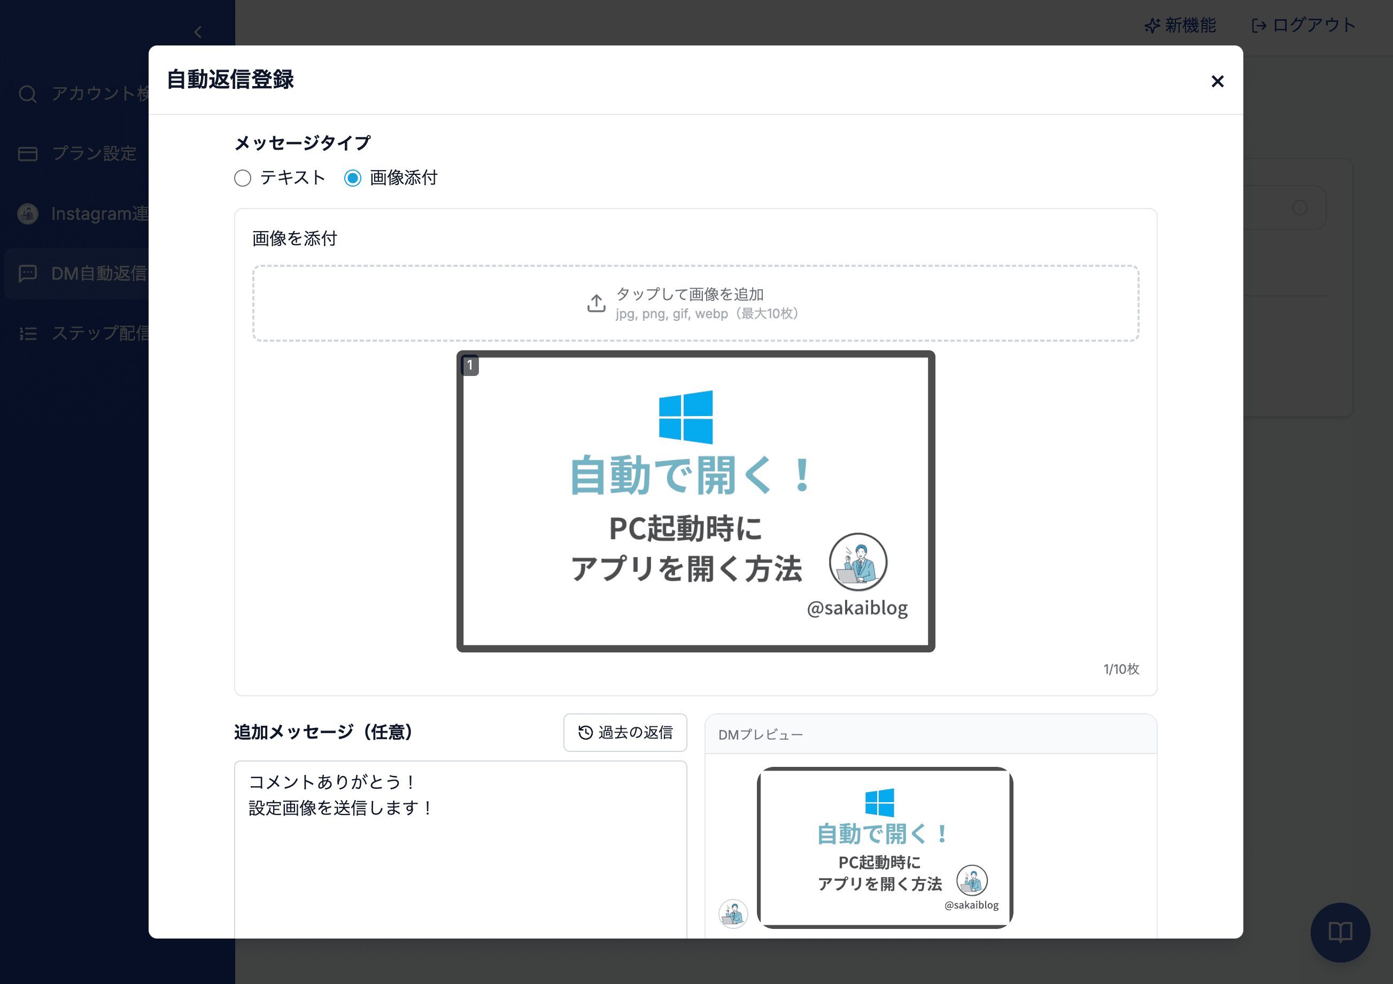The width and height of the screenshot is (1393, 984).
Task: Click the search icon in the sidebar
Action: [27, 94]
